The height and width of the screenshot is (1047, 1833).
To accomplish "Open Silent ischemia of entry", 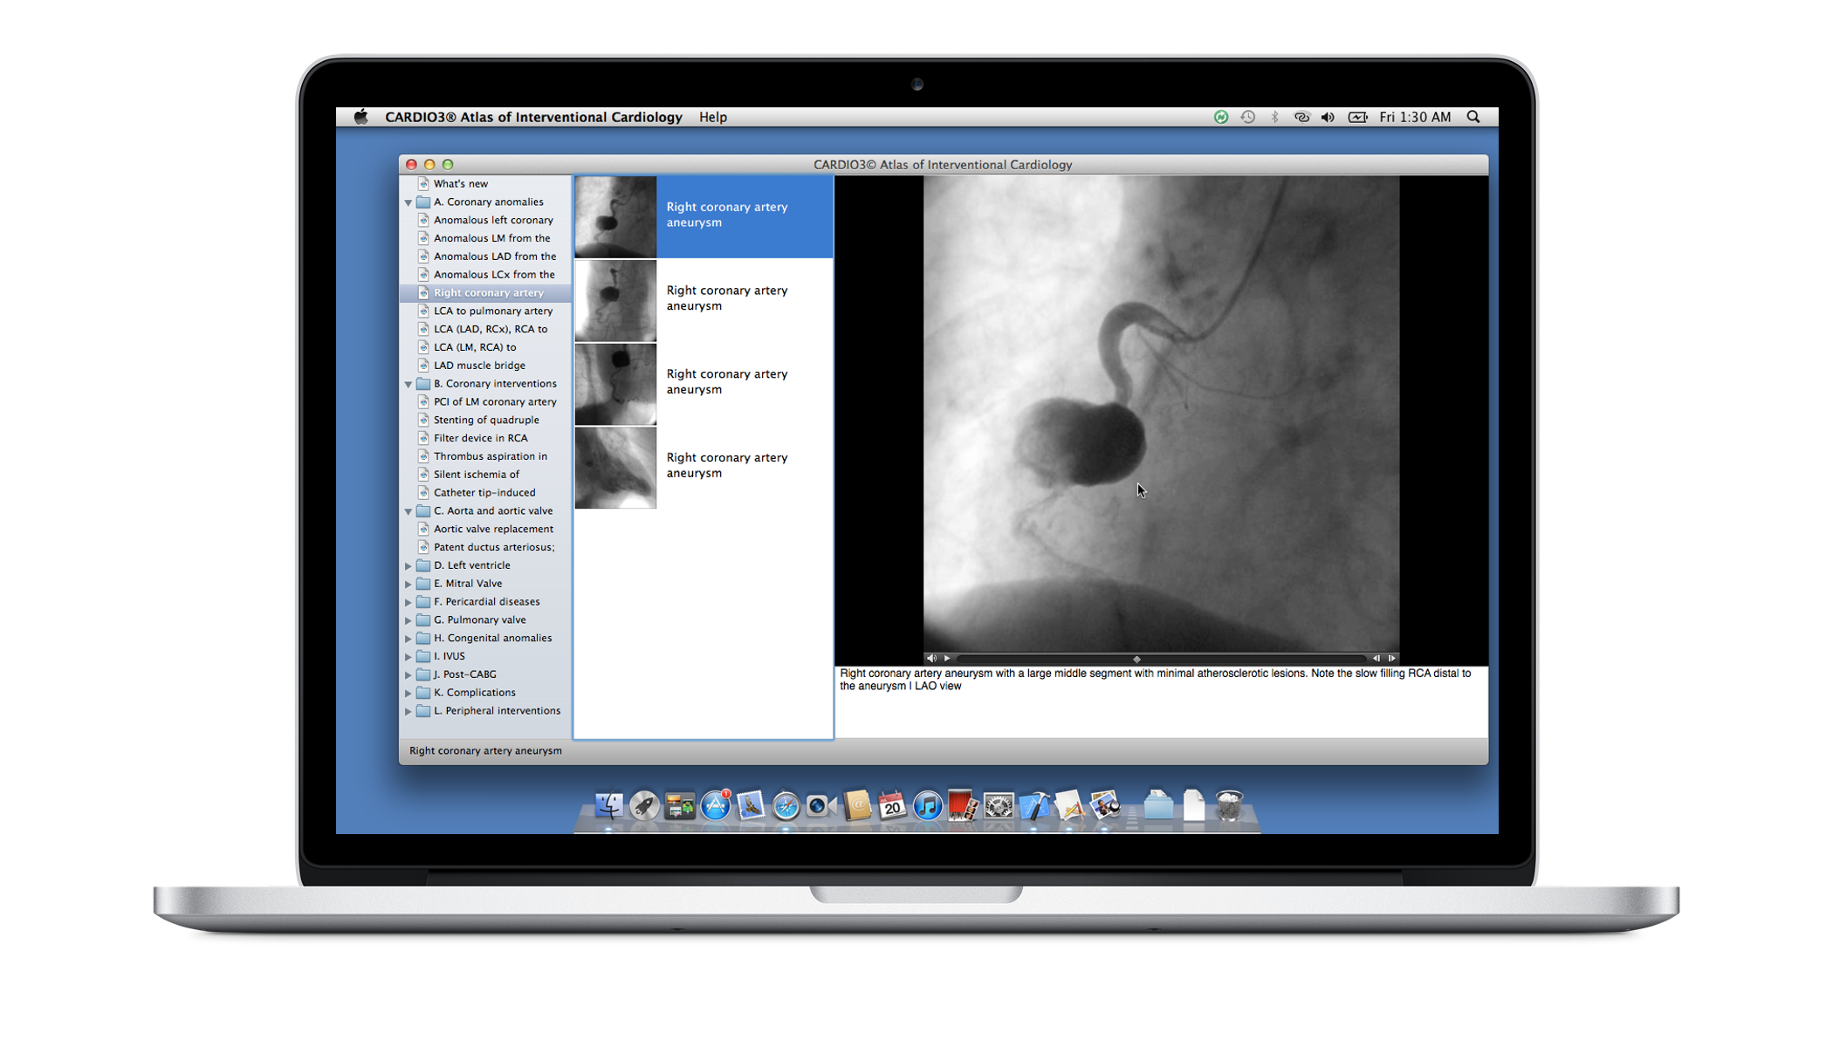I will [x=476, y=475].
